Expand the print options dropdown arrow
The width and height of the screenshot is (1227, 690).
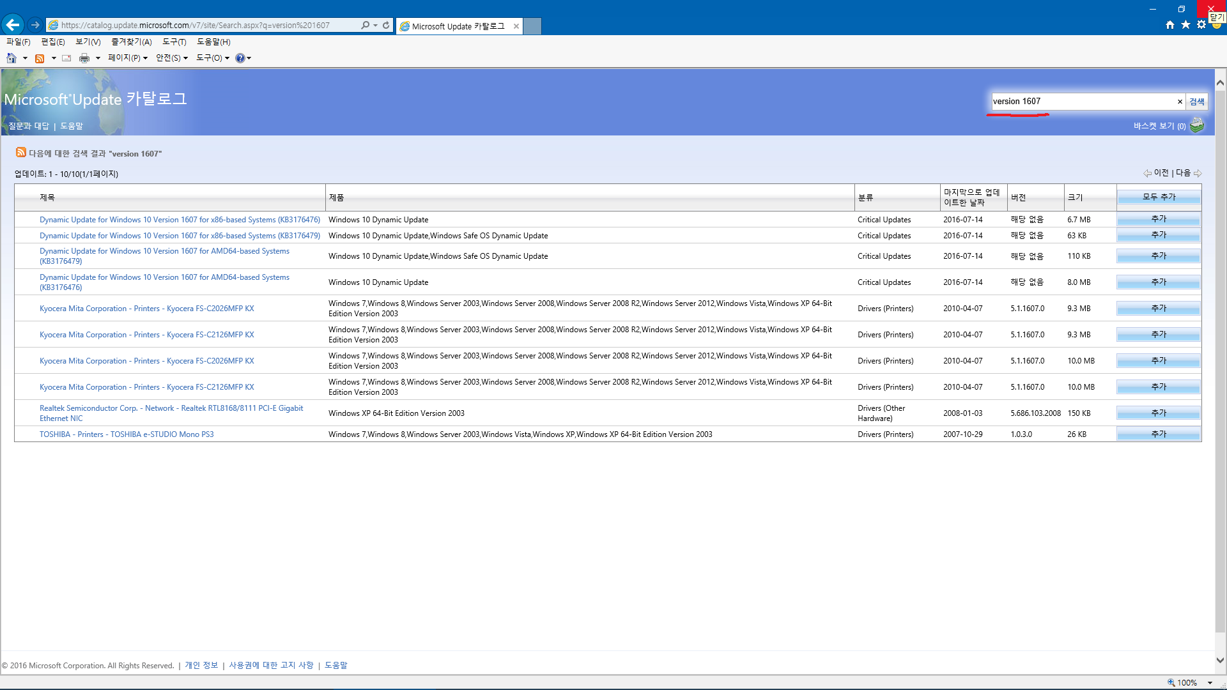click(98, 58)
